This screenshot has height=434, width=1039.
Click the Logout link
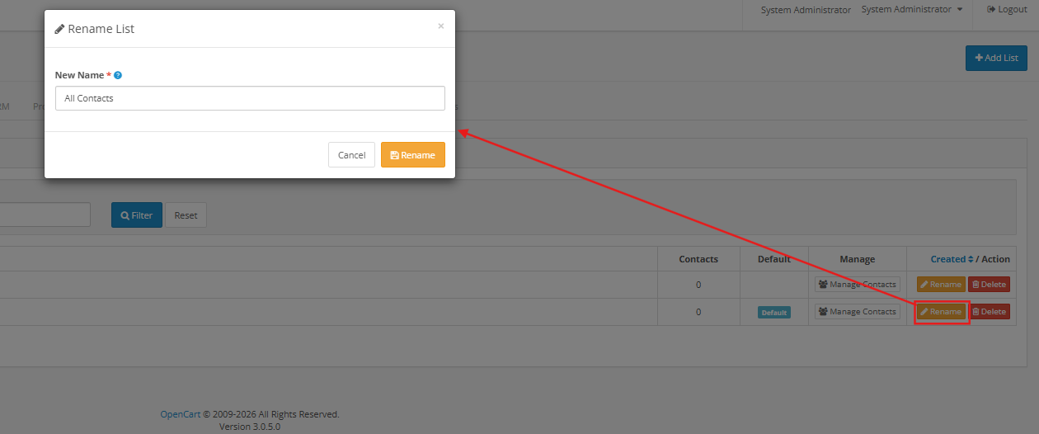[1007, 10]
